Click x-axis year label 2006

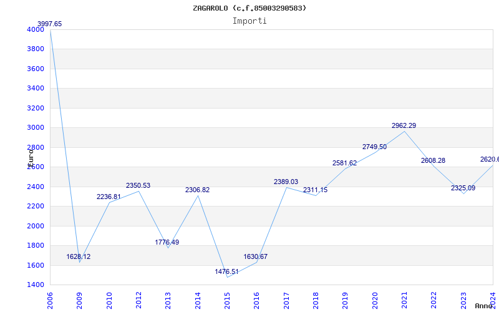[x=51, y=300]
